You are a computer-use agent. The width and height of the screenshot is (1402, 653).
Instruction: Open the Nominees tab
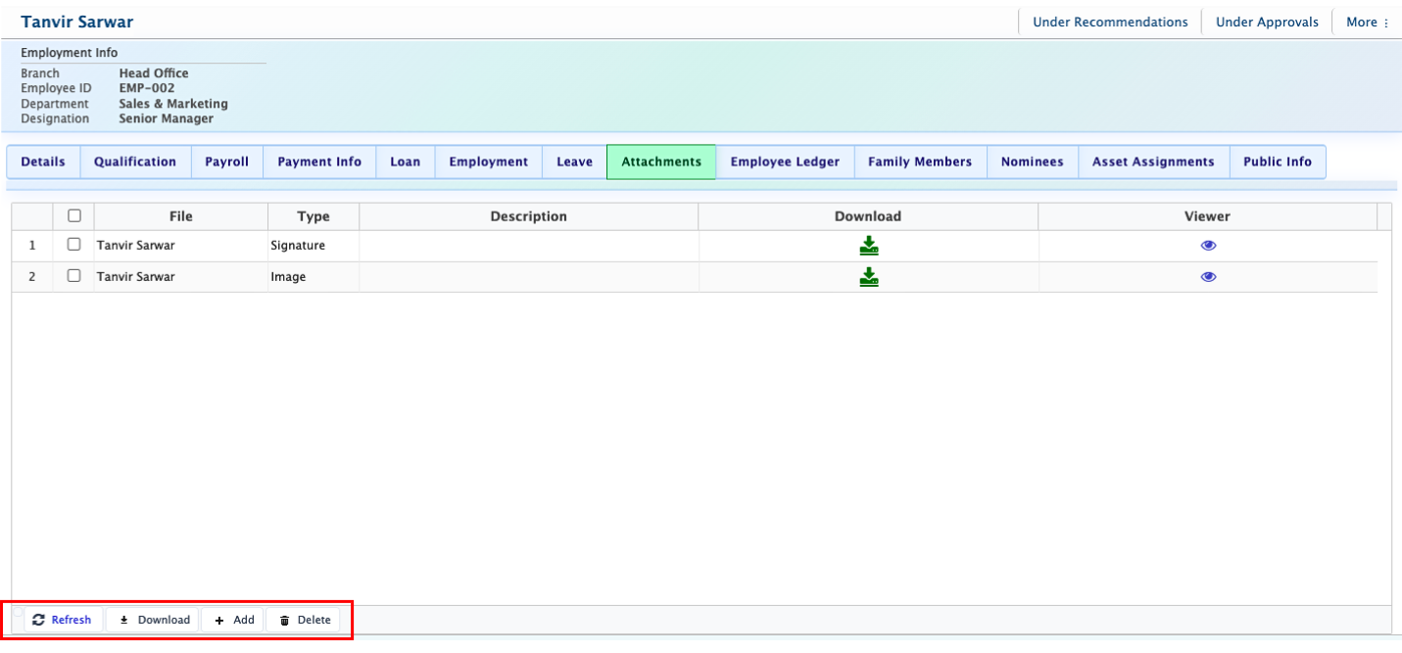[x=1033, y=163]
